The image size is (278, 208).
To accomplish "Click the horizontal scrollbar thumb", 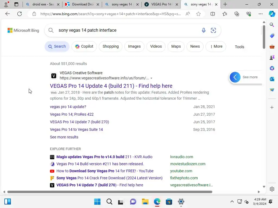I will pyautogui.click(x=110, y=192).
